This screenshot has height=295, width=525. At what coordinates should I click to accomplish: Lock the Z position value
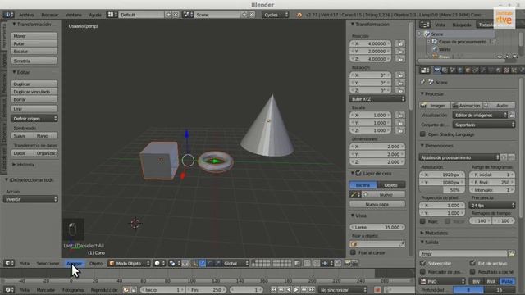click(x=400, y=59)
